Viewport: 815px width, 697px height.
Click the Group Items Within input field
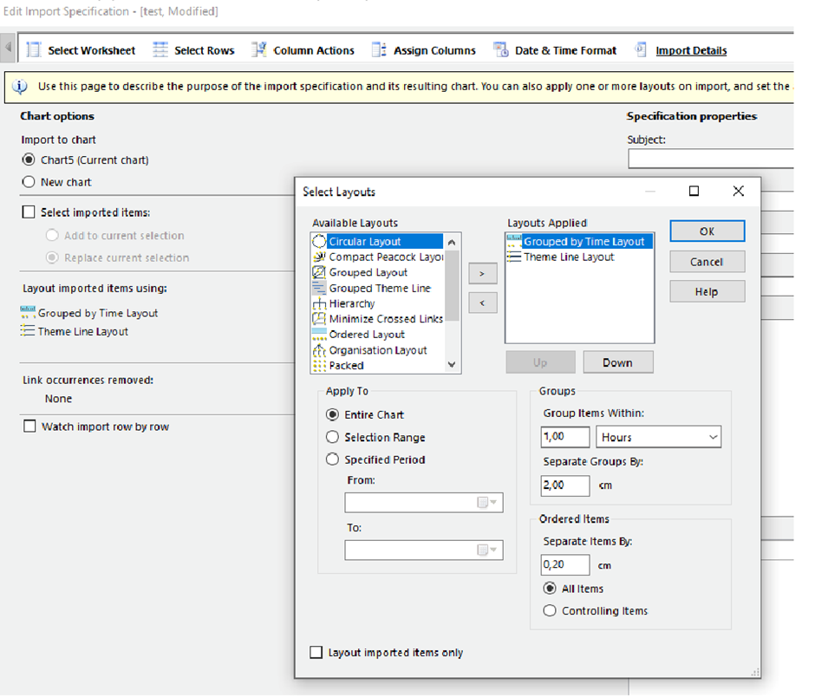[564, 437]
